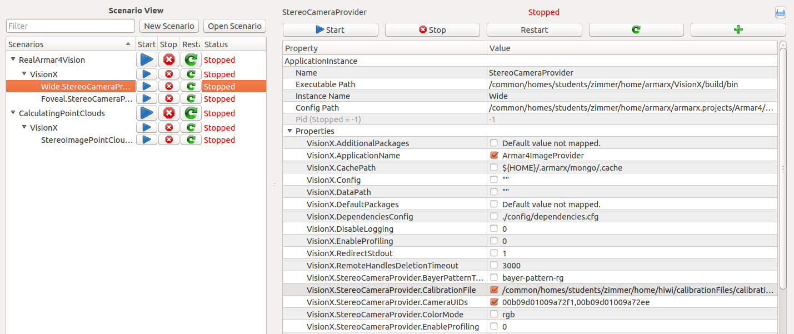The height and width of the screenshot is (334, 794).
Task: Click the green plus add button
Action: [738, 30]
